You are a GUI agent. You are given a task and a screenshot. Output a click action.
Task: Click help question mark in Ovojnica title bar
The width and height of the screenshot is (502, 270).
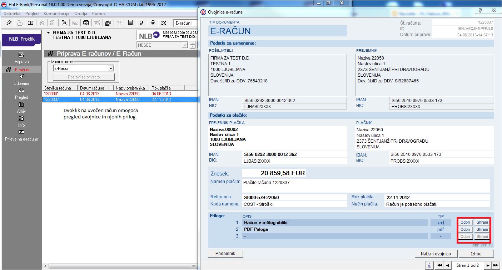click(481, 11)
